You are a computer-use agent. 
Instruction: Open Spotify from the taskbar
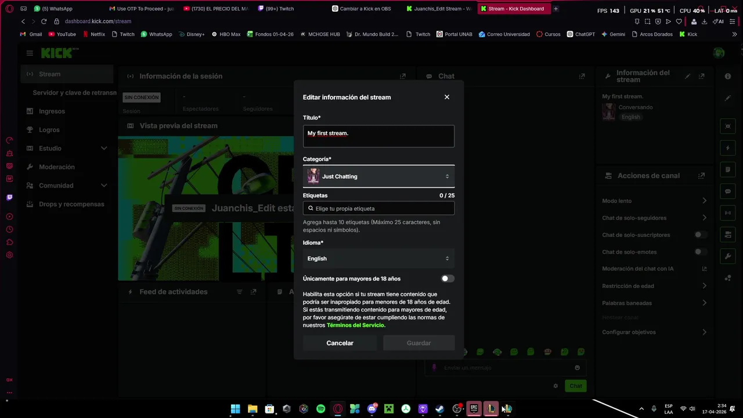click(x=321, y=409)
